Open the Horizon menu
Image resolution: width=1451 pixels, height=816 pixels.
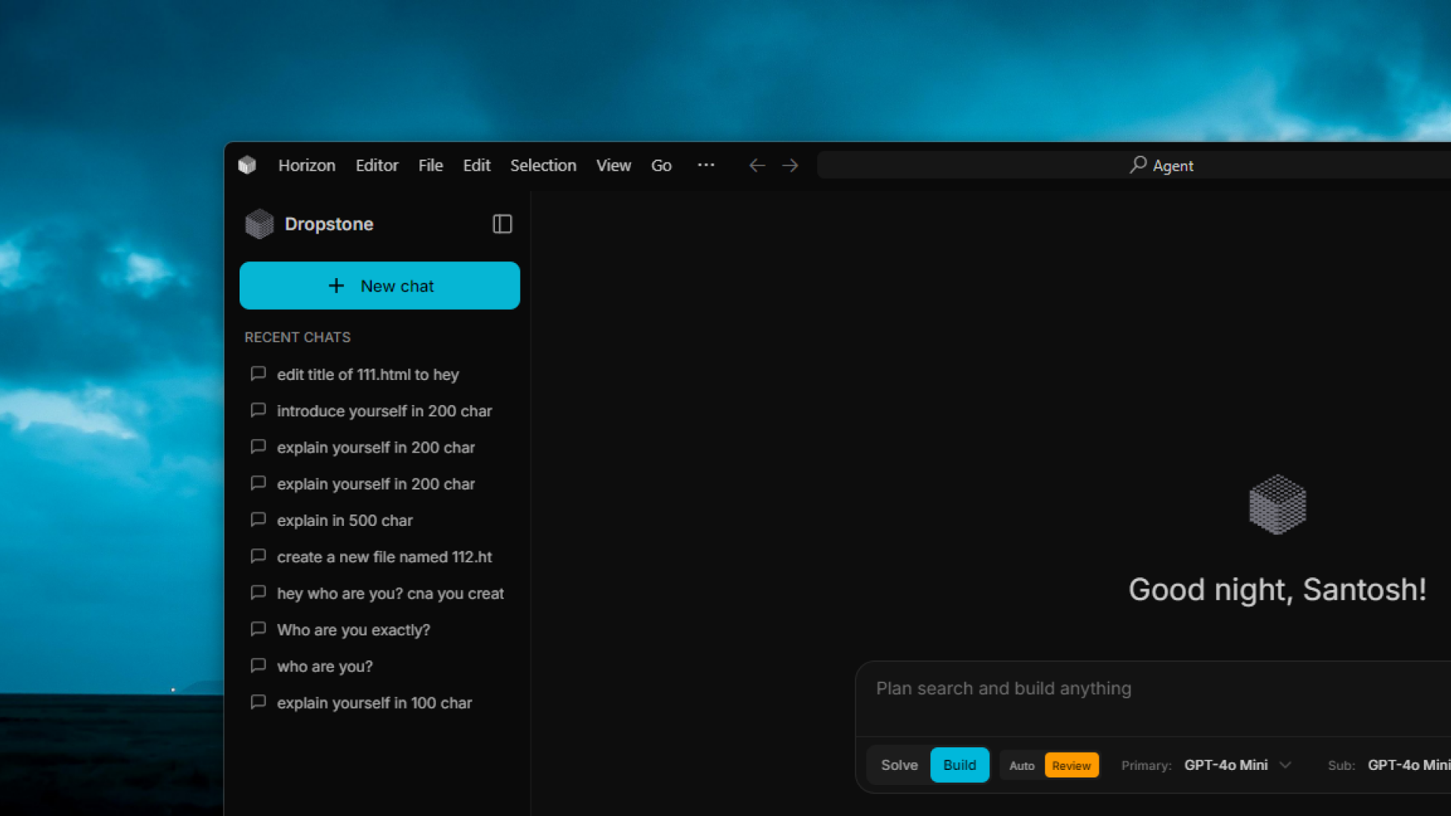(306, 165)
